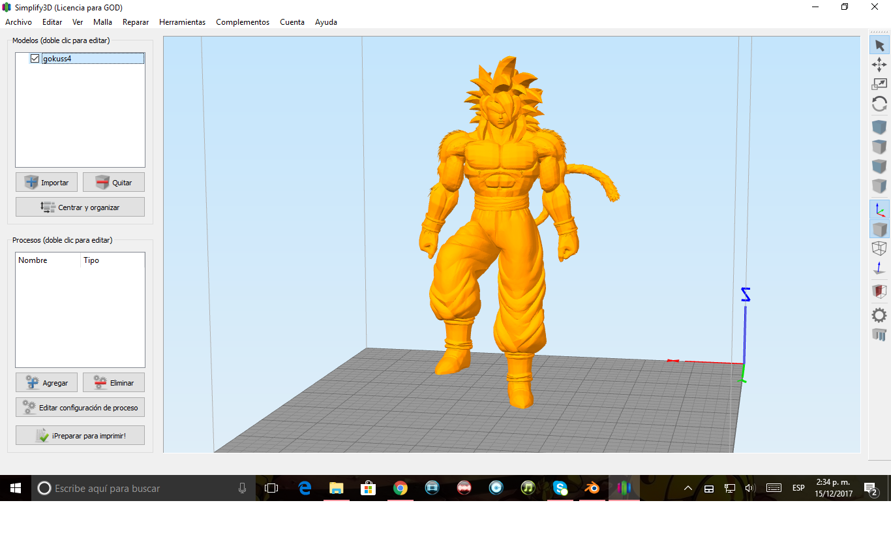Select the normal selection arrow tool
Viewport: 891px width, 535px height.
point(879,45)
